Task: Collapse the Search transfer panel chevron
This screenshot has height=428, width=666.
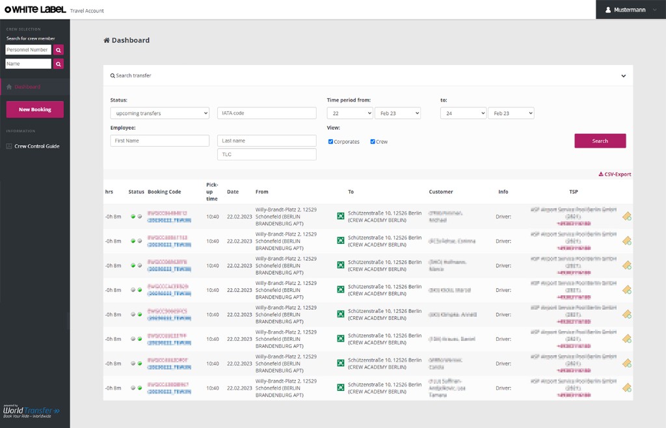Action: point(624,76)
